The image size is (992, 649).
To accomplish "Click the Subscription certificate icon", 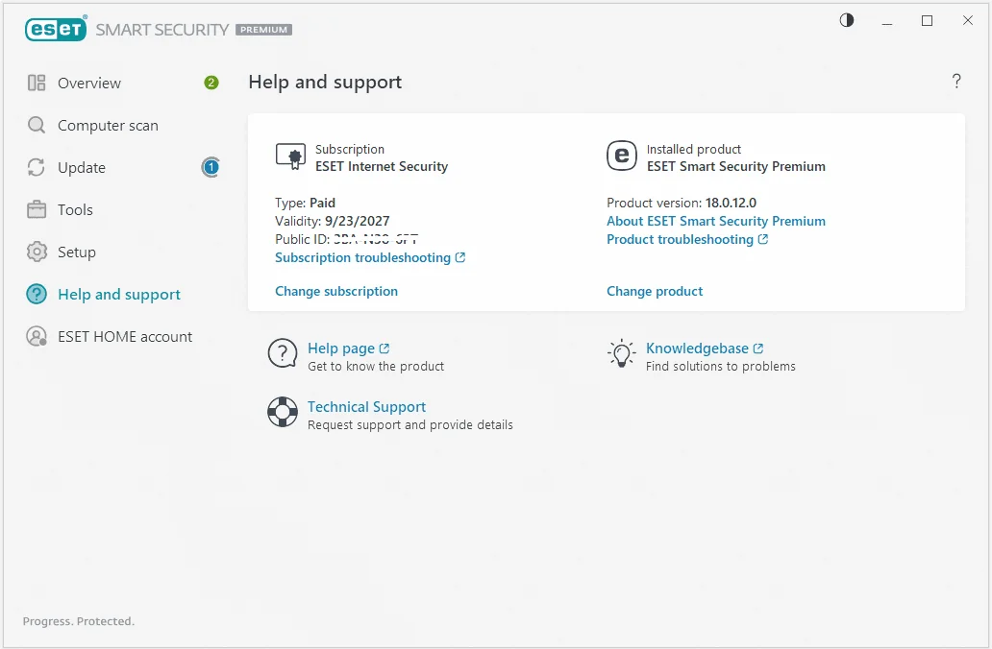I will coord(290,156).
